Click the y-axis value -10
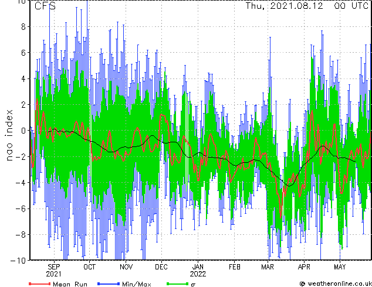The height and width of the screenshot is (287, 372). (18, 261)
